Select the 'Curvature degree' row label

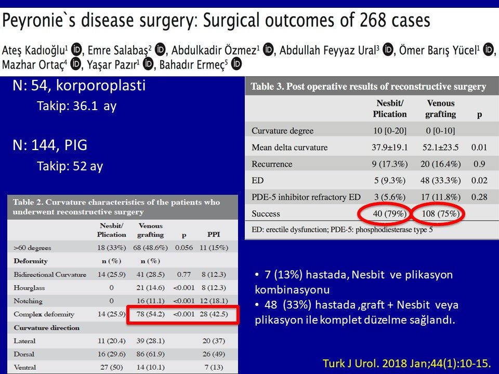click(283, 131)
